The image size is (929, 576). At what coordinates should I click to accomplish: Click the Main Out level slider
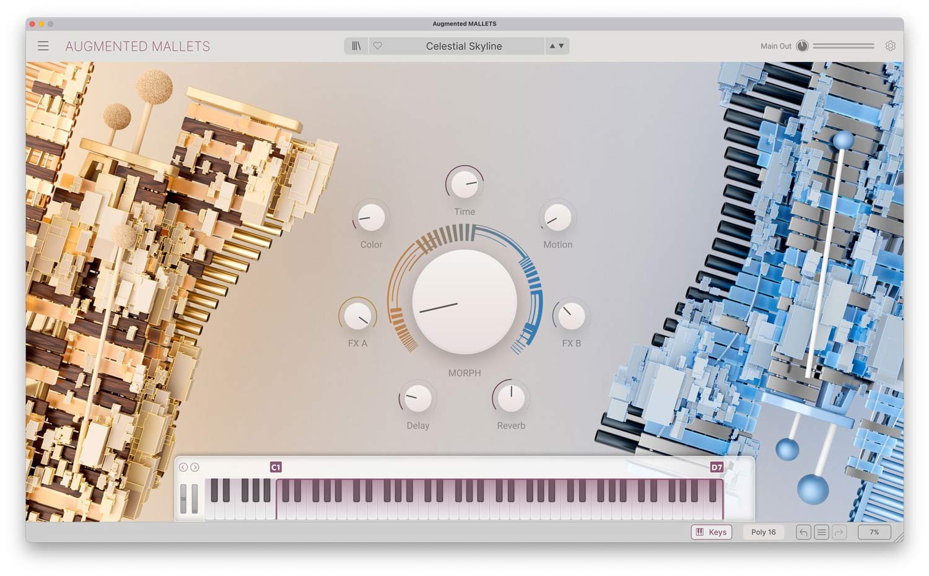click(x=843, y=46)
